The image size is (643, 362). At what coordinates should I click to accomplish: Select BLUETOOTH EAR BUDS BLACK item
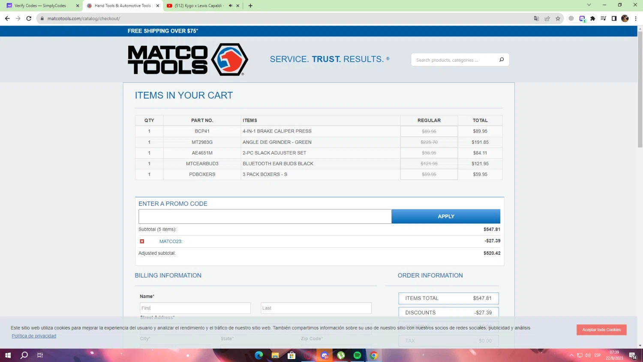(x=278, y=163)
